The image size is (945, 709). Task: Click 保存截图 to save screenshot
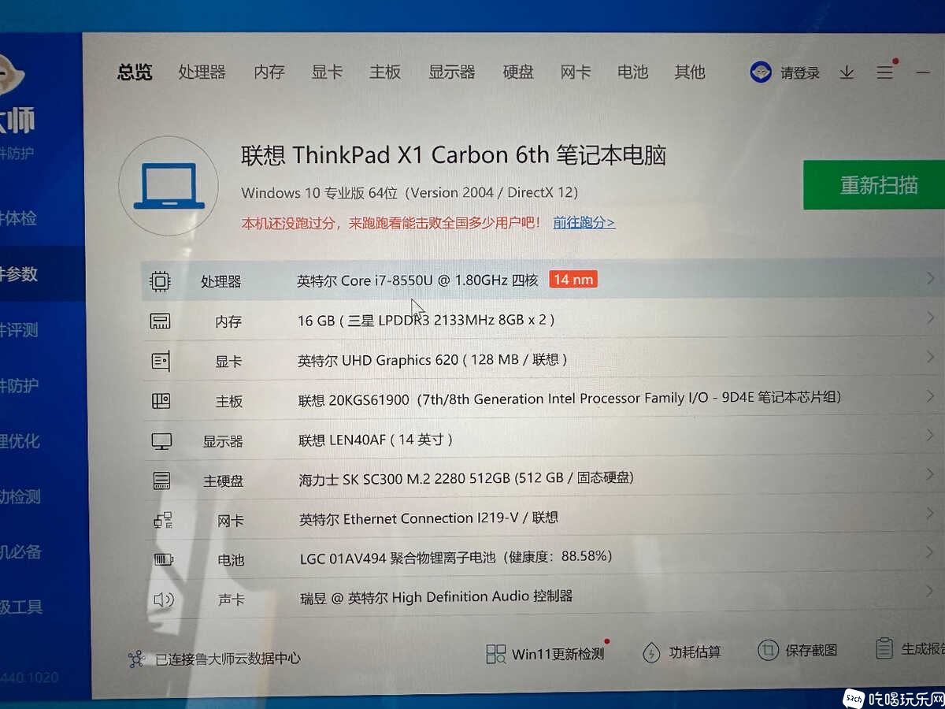point(811,651)
